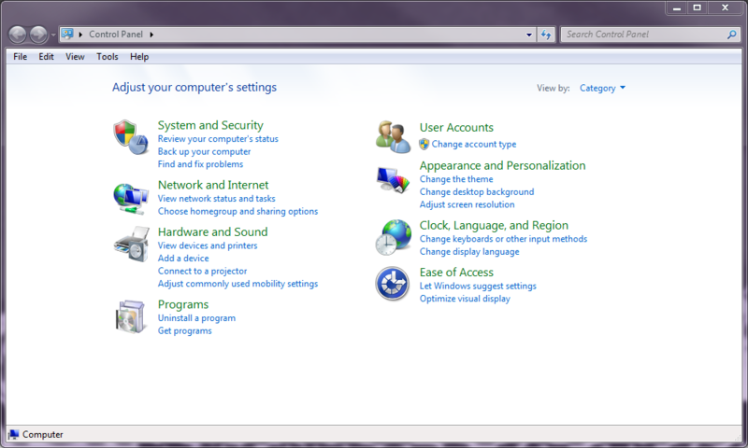
Task: Click the Uninstall a program link
Action: (196, 318)
